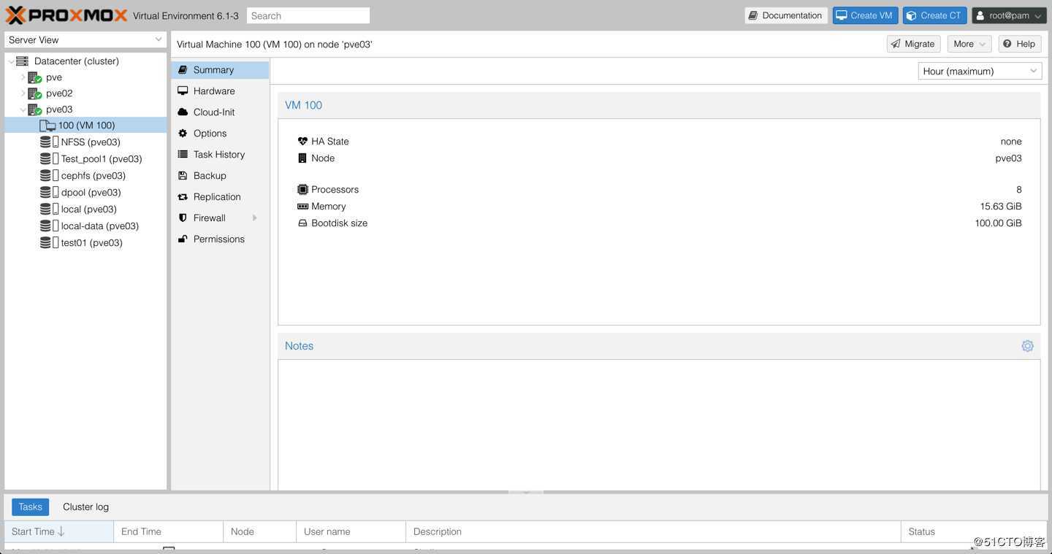
Task: Click the 'VM 100' panel title
Action: (x=303, y=105)
